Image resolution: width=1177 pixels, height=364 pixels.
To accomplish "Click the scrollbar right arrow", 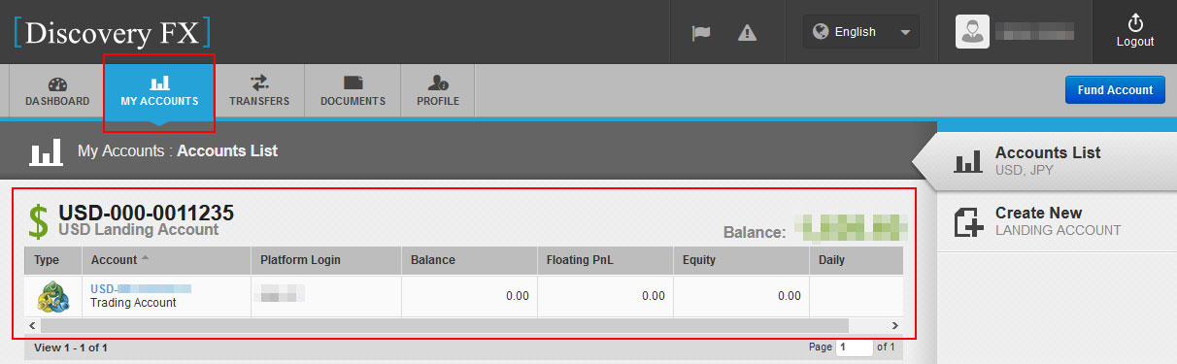I will pyautogui.click(x=894, y=326).
